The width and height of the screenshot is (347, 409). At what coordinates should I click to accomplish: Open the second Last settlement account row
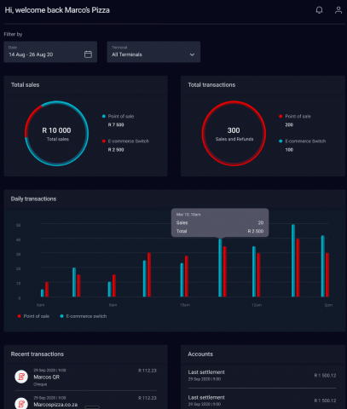click(x=262, y=400)
